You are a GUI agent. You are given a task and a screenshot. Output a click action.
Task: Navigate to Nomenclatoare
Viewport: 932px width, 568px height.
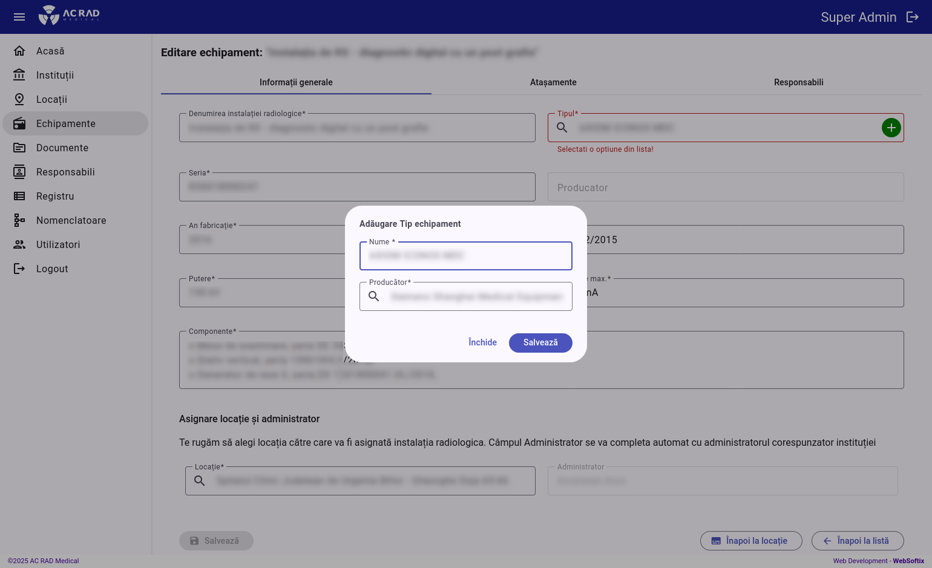(x=71, y=220)
